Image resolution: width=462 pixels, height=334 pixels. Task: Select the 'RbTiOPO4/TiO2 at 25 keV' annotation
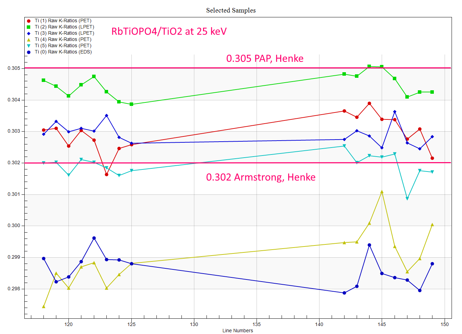tap(169, 32)
